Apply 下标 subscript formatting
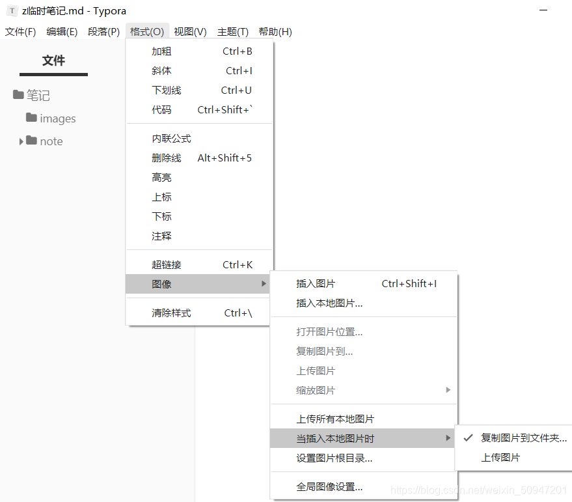The width and height of the screenshot is (572, 502). [x=199, y=217]
